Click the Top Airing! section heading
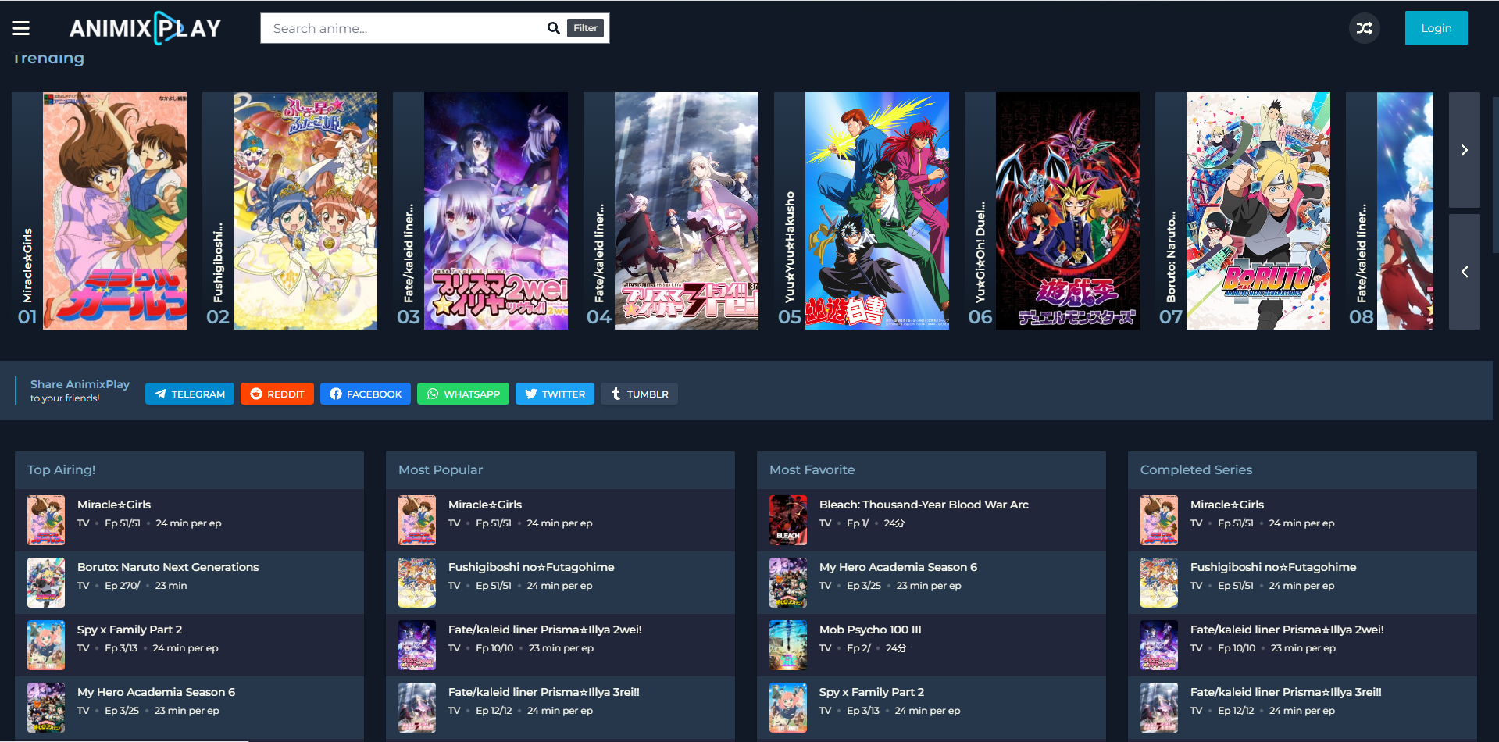Viewport: 1499px width, 742px height. click(61, 469)
